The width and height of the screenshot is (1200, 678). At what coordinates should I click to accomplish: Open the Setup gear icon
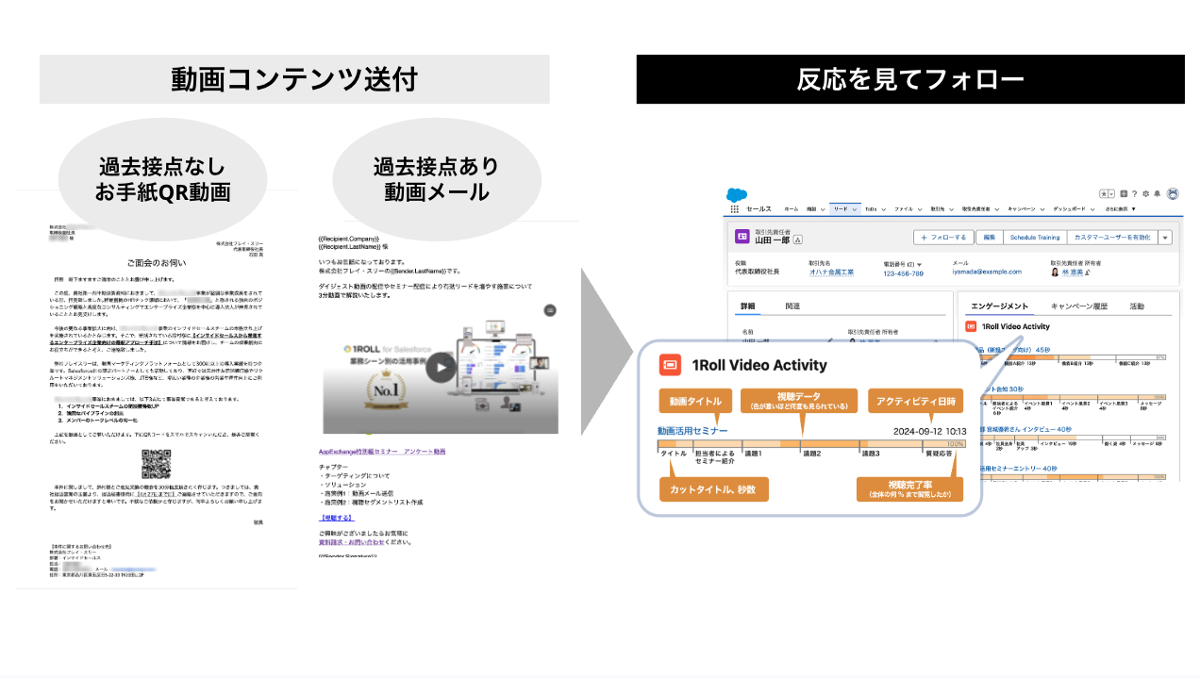pyautogui.click(x=1145, y=193)
